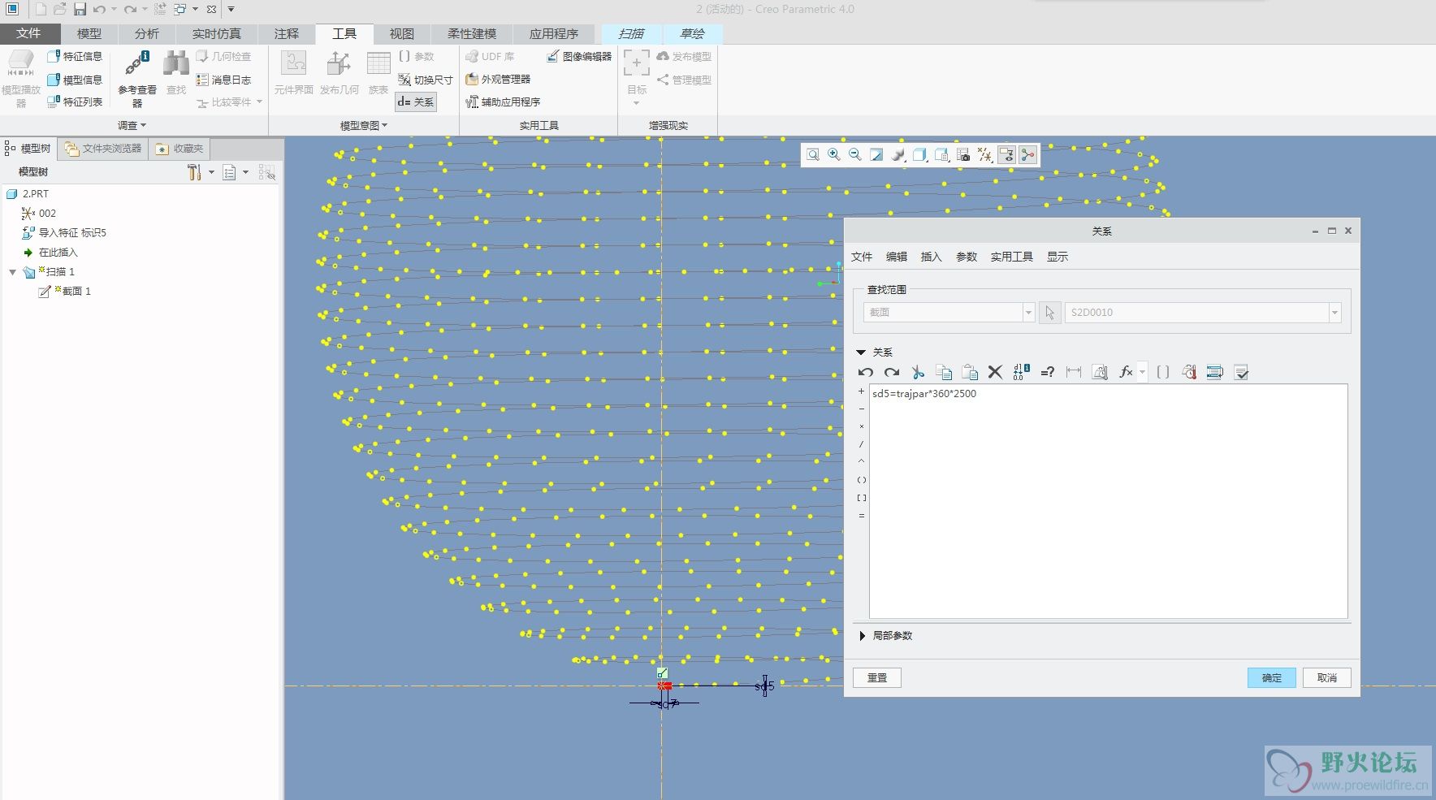Screen dimensions: 1436x800
Task: Toggle the spin center icon in the graphics toolbar
Action: [x=1027, y=154]
